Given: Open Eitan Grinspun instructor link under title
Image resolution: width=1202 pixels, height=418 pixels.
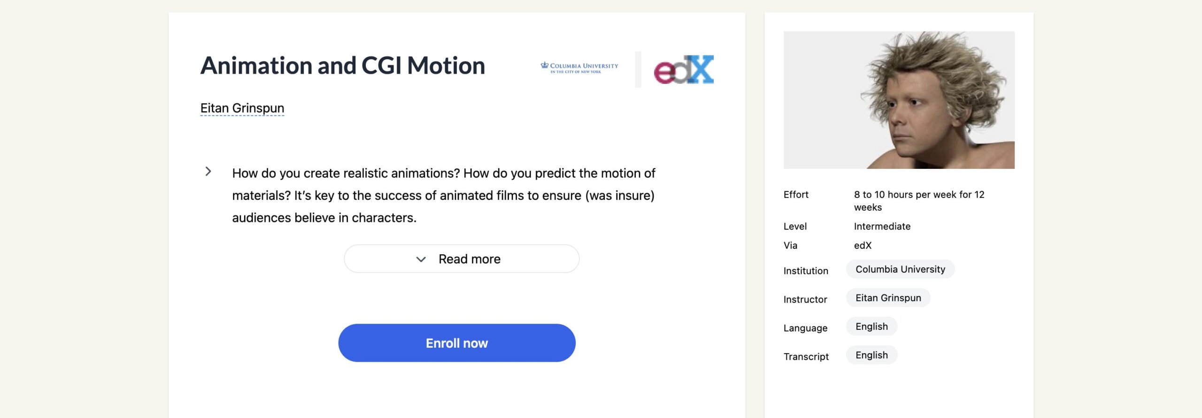Looking at the screenshot, I should tap(242, 108).
